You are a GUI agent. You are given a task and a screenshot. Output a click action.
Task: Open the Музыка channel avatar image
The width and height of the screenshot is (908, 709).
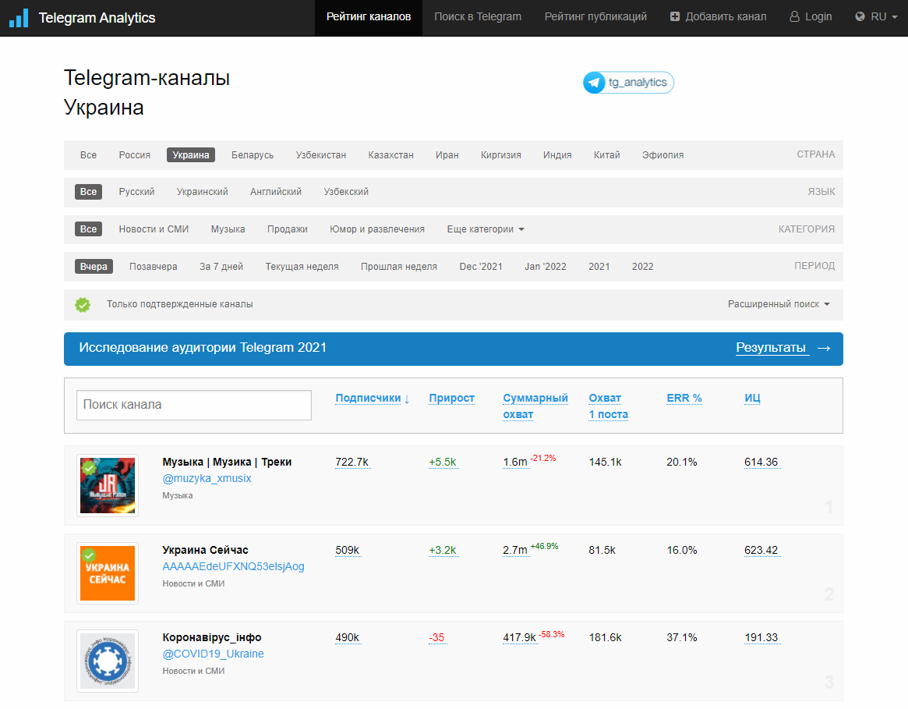coord(108,485)
